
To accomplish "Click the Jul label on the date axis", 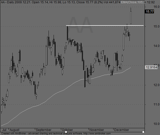I will [4, 130].
